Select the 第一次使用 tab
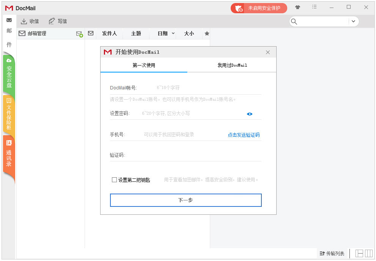 click(x=143, y=65)
